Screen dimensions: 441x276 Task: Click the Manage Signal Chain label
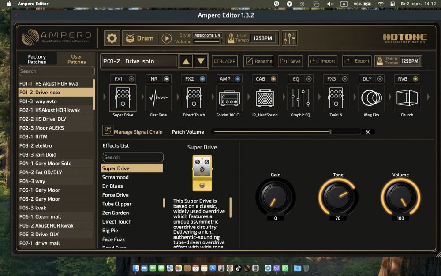pyautogui.click(x=138, y=132)
